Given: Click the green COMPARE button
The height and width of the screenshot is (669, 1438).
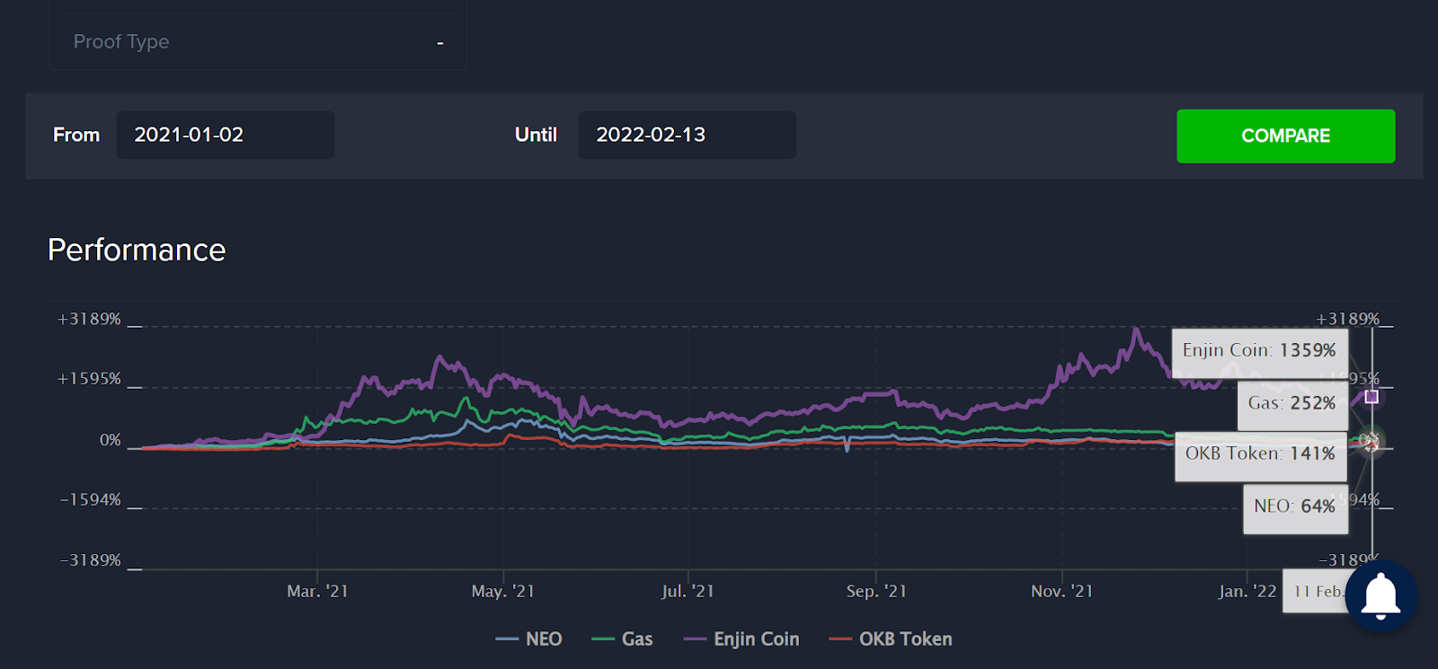Looking at the screenshot, I should coord(1286,136).
